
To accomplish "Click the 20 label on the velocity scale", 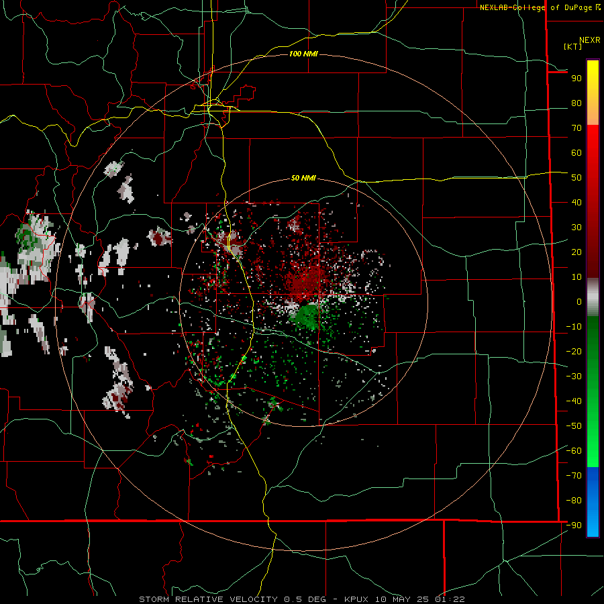I will click(576, 252).
